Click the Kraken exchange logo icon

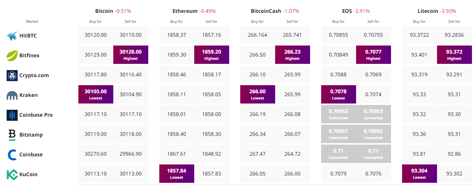(12, 95)
